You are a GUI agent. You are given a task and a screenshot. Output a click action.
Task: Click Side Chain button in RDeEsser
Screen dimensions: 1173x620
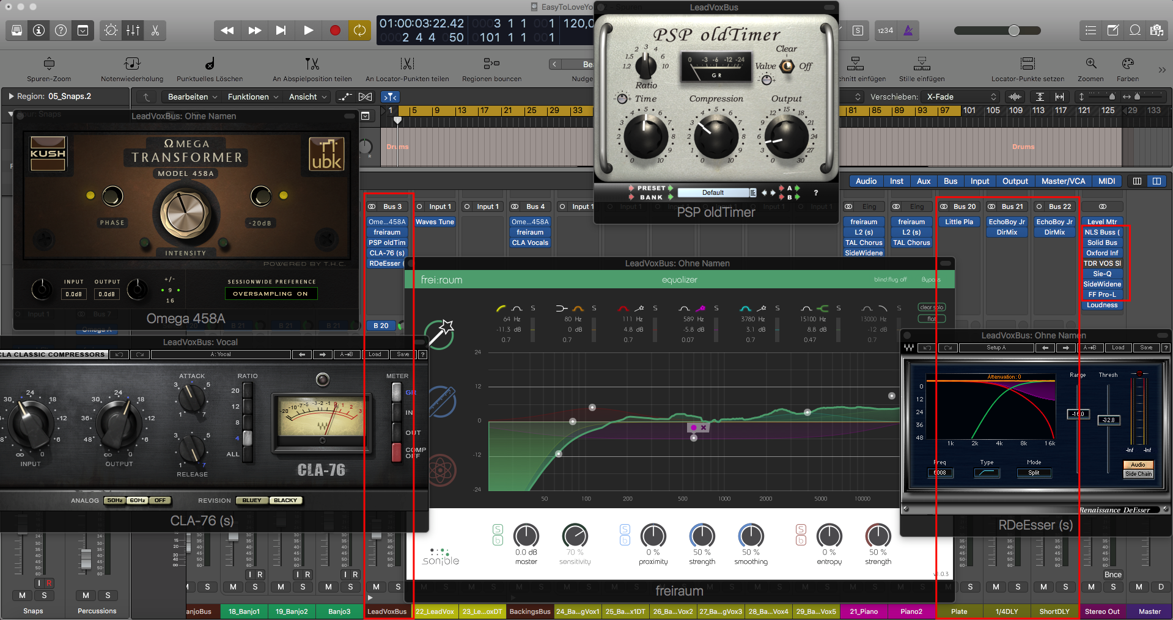(x=1138, y=474)
